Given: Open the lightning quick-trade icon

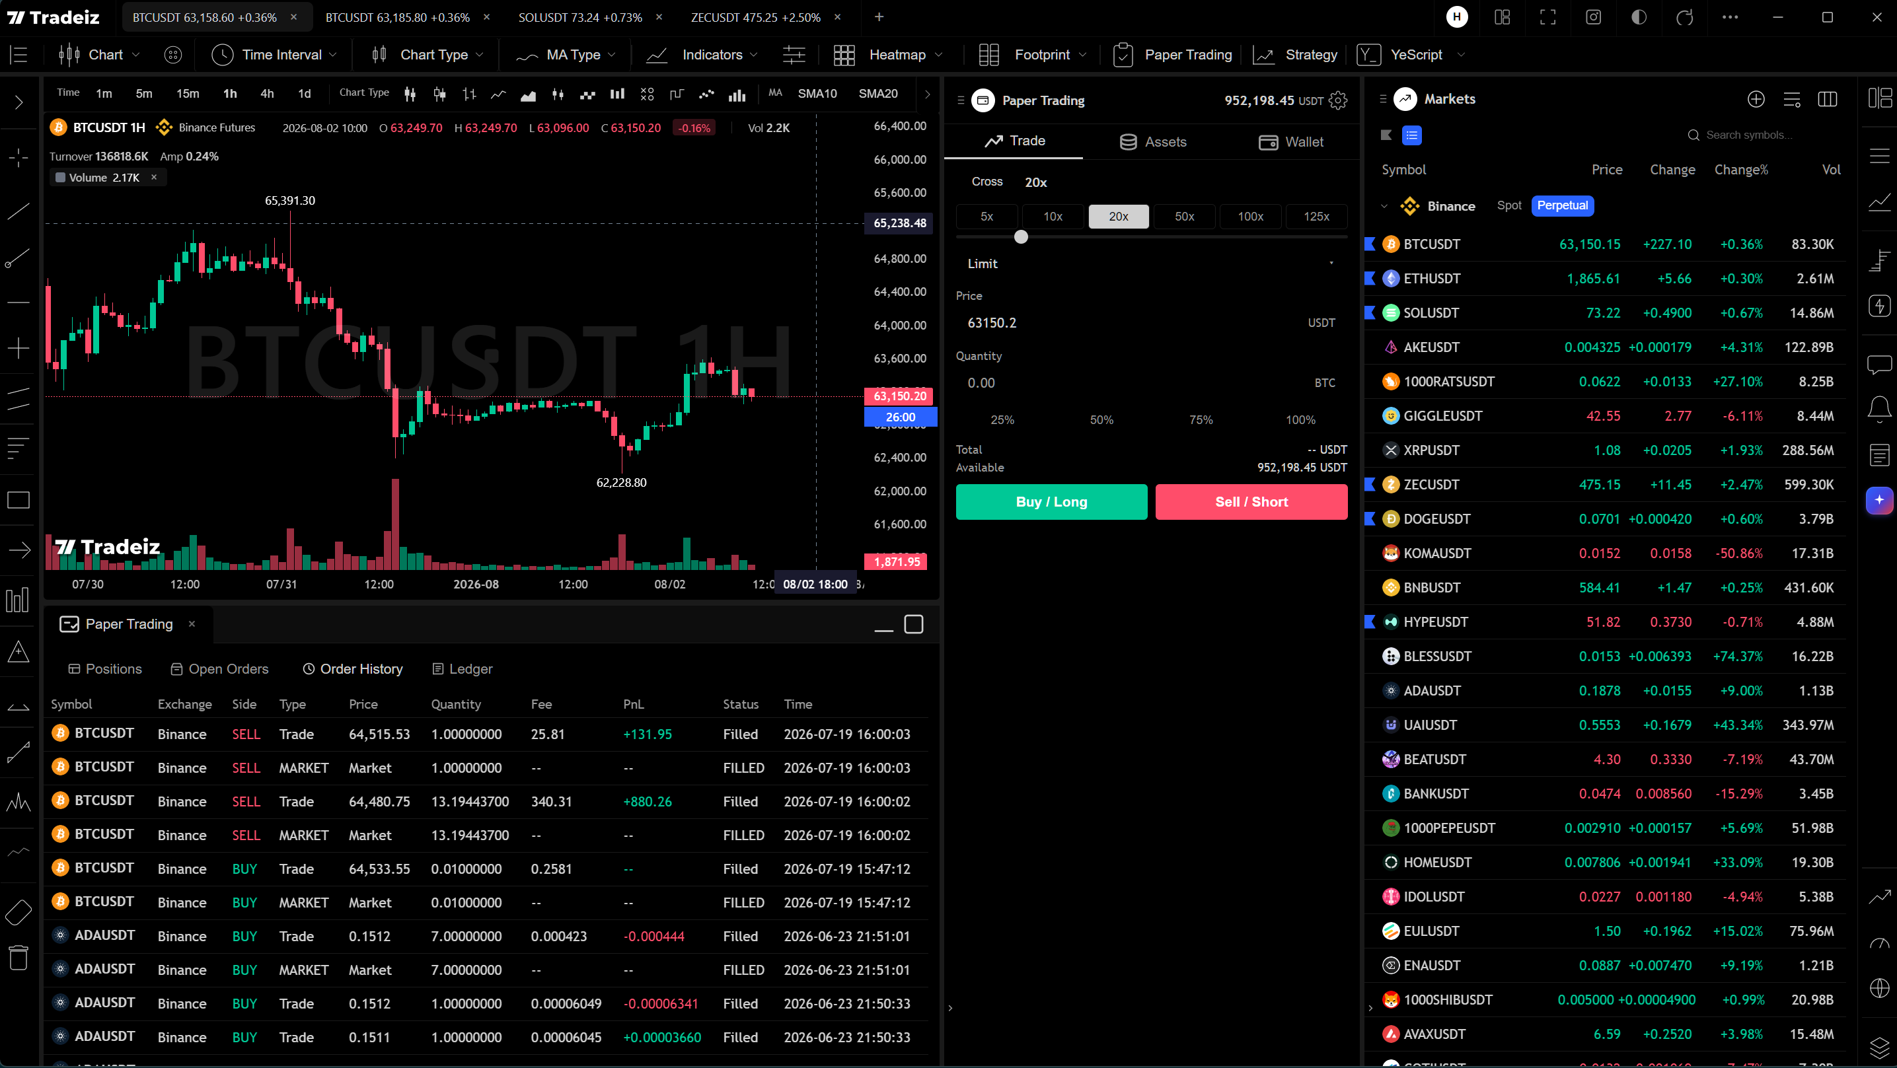Looking at the screenshot, I should point(1879,305).
